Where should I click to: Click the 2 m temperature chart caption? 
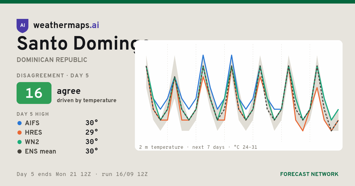(x=198, y=147)
